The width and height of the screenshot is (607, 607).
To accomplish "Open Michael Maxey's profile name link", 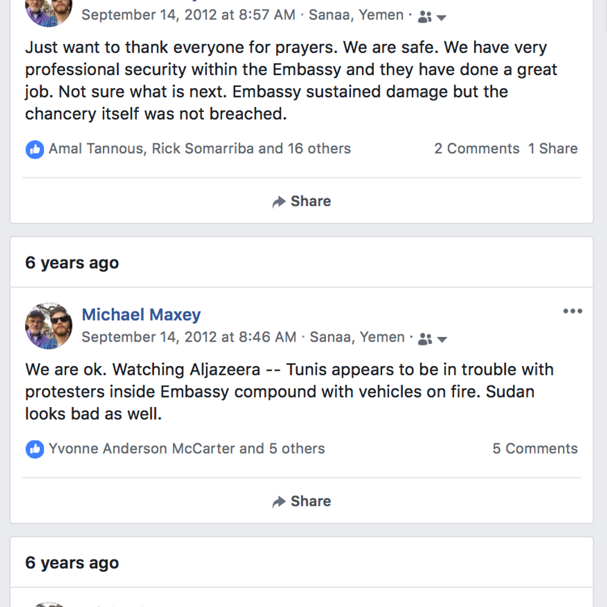I will (141, 315).
